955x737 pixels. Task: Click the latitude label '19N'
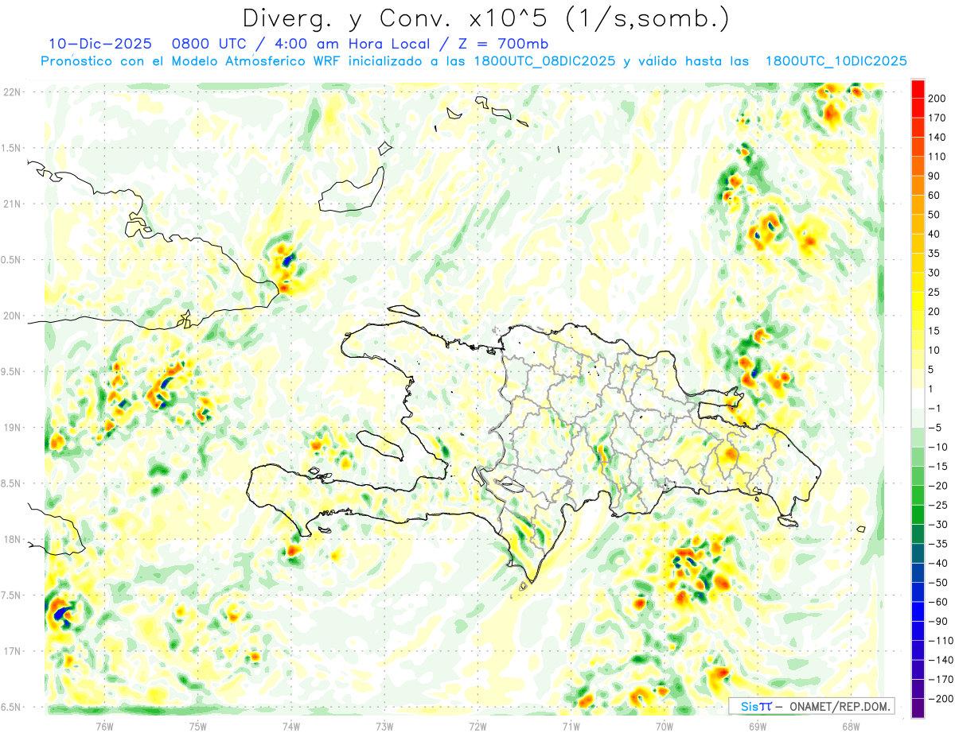12,427
